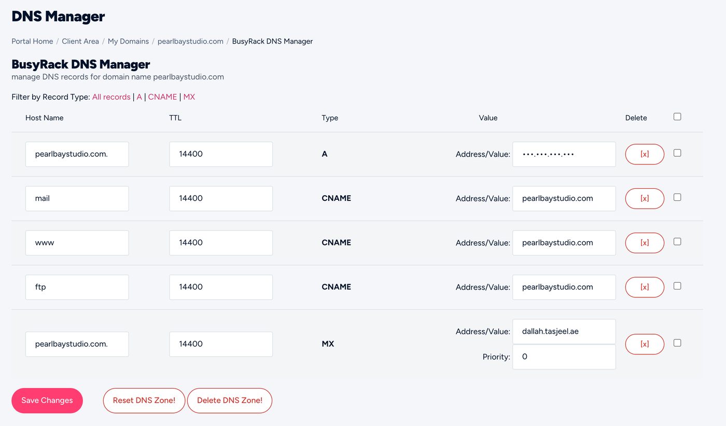The image size is (726, 426).
Task: Mark the ftp record row checkbox
Action: tap(677, 286)
